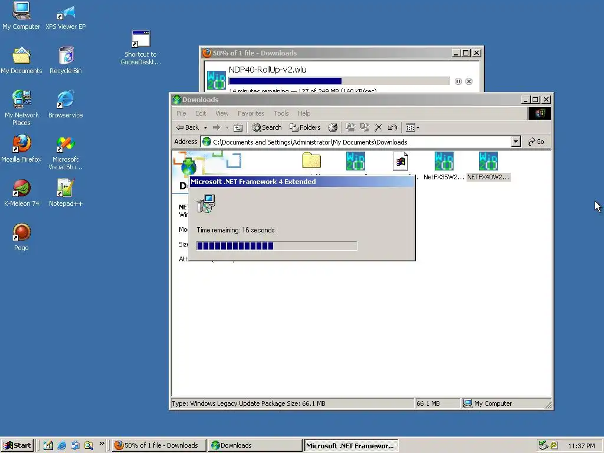The width and height of the screenshot is (604, 453).
Task: Click the Back button
Action: point(188,127)
